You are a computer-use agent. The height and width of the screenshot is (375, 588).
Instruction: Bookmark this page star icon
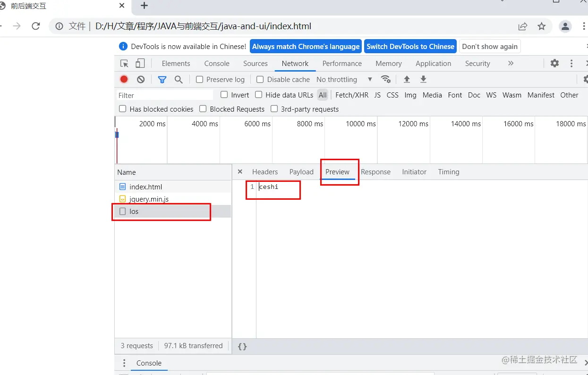click(x=542, y=26)
